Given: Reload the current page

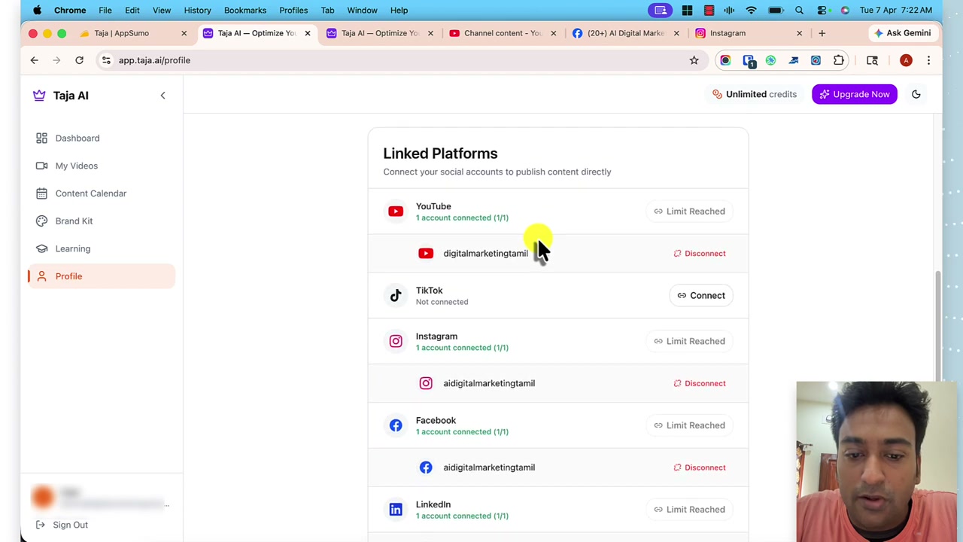Looking at the screenshot, I should (79, 60).
